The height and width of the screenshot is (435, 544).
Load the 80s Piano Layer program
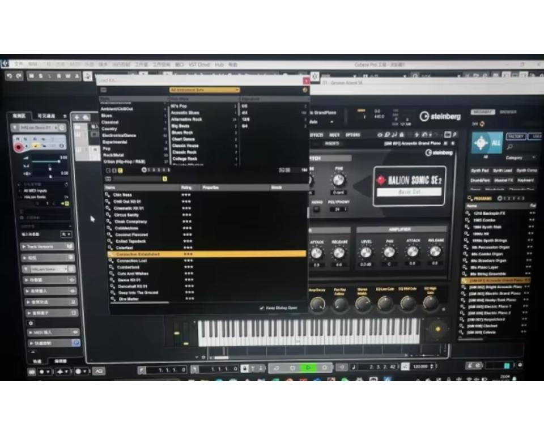(484, 267)
